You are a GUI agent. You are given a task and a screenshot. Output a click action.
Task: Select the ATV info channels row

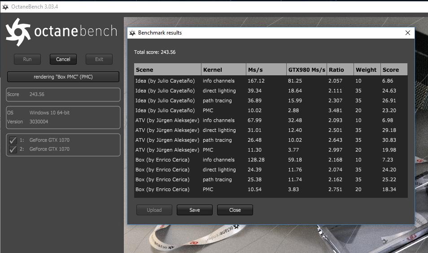click(271, 120)
